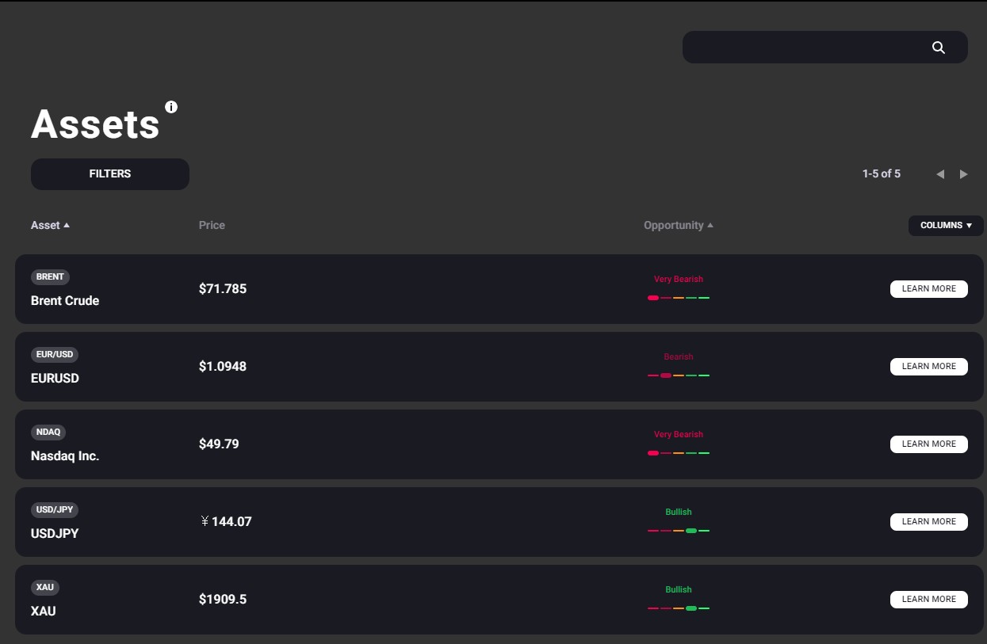
Task: Go to previous page arrow
Action: (940, 174)
